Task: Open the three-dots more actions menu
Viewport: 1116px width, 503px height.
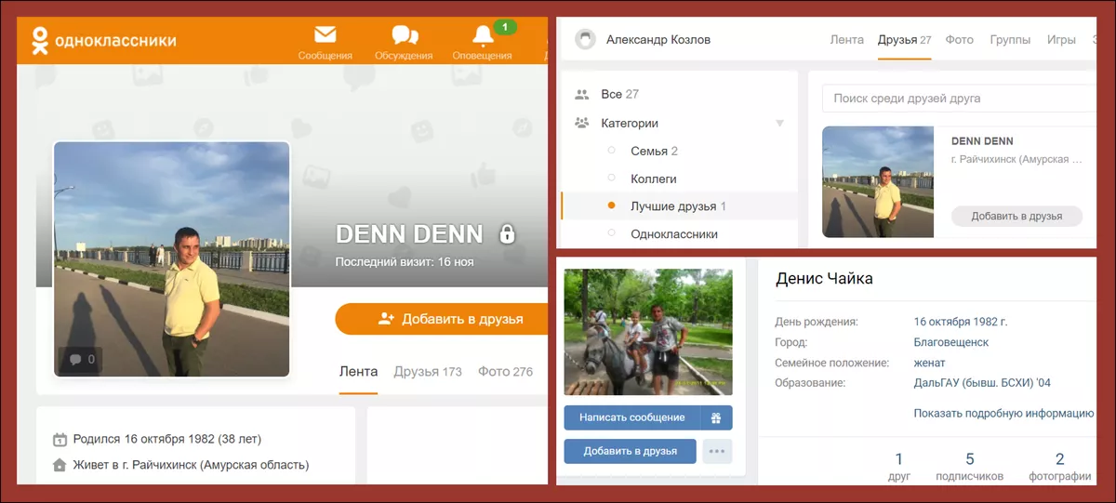Action: pos(717,451)
